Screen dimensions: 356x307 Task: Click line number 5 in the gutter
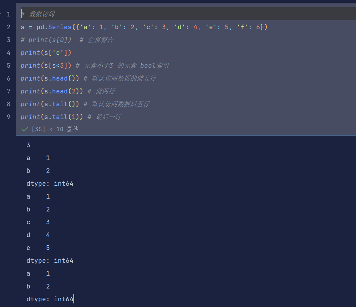pyautogui.click(x=9, y=66)
